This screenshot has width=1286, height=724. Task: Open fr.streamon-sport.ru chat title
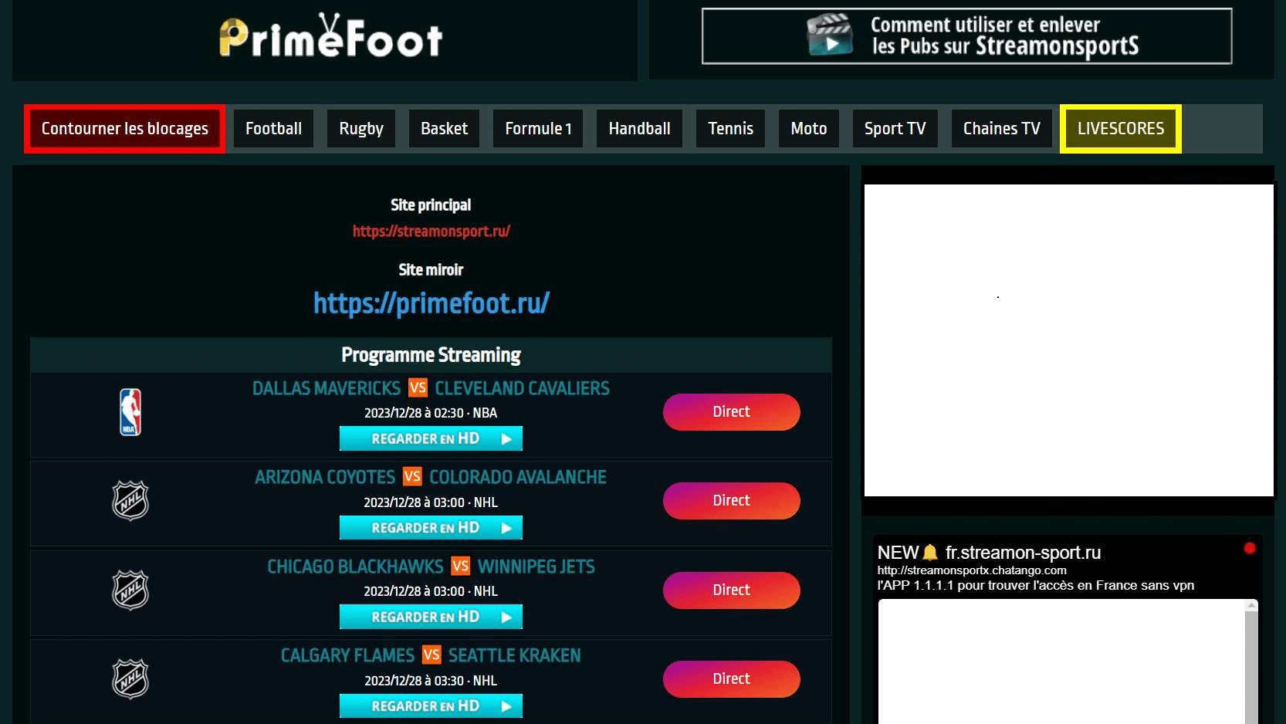(1023, 553)
